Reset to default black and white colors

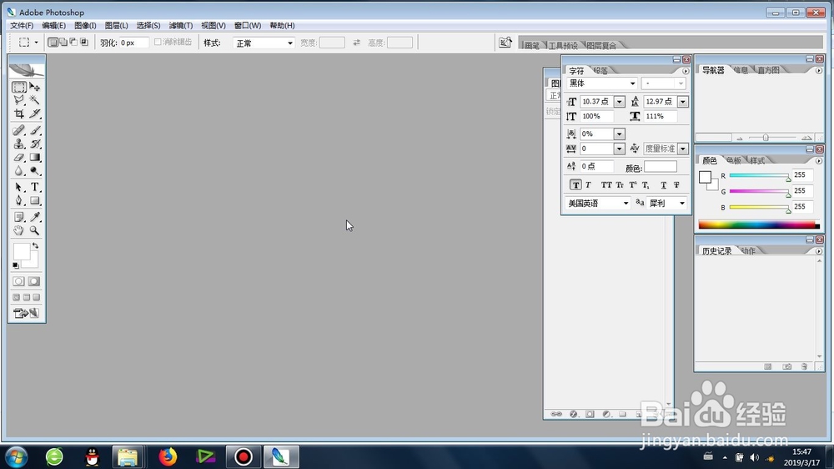(x=15, y=265)
